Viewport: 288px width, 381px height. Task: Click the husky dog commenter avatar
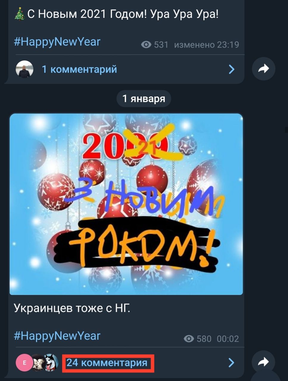click(51, 363)
